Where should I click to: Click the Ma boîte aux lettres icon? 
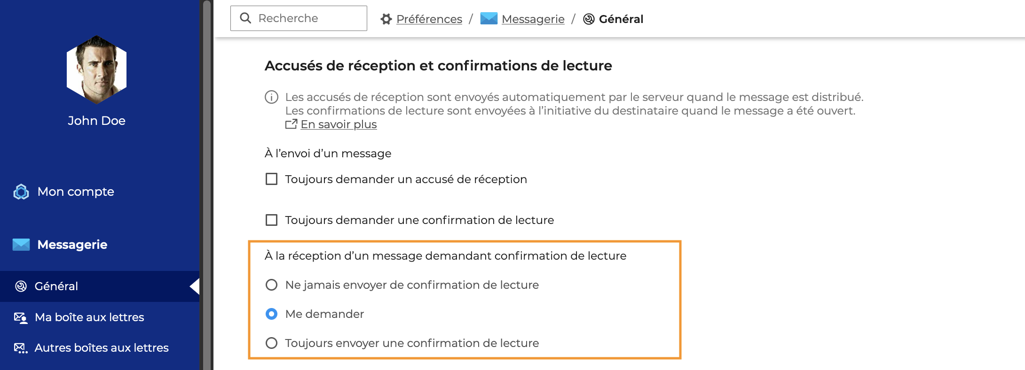click(x=21, y=317)
